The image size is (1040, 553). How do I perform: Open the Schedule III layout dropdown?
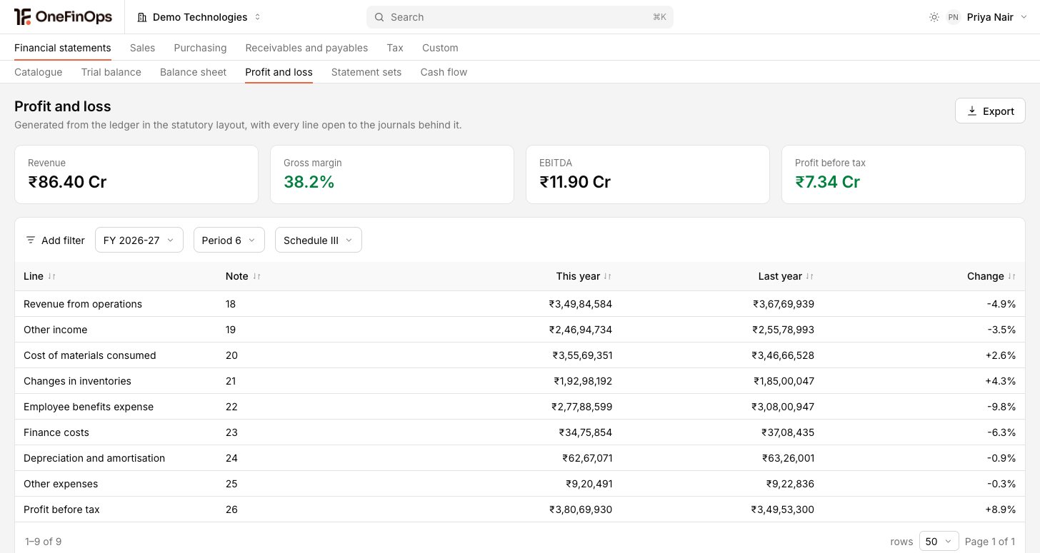click(319, 240)
